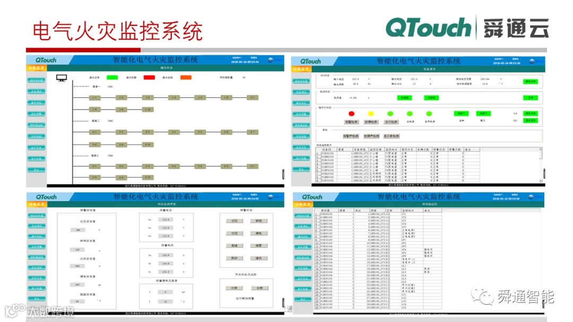
Task: Click the 缺相设定值 field showing 120
Action: point(77,250)
